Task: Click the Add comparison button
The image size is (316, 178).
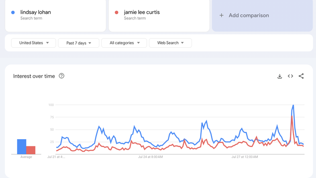Action: pyautogui.click(x=262, y=15)
